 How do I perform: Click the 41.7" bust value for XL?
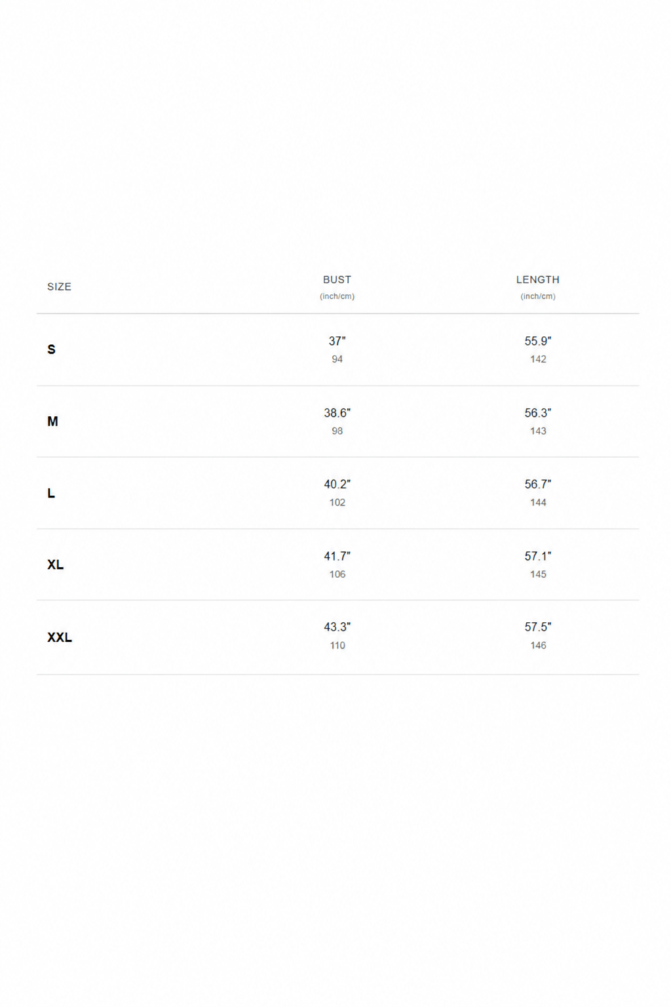[337, 556]
